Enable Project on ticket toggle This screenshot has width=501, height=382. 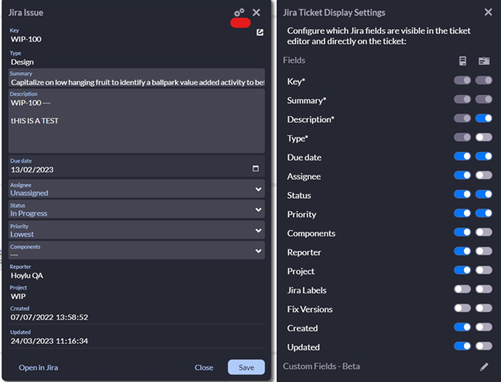click(484, 271)
